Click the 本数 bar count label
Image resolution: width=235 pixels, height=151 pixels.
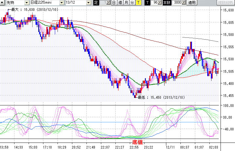pos(166,3)
